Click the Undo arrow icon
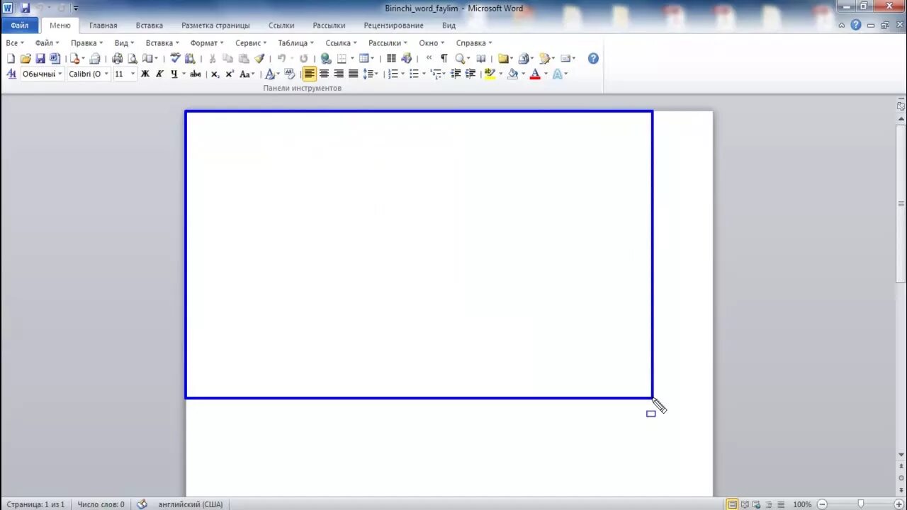The height and width of the screenshot is (510, 907). pos(281,59)
